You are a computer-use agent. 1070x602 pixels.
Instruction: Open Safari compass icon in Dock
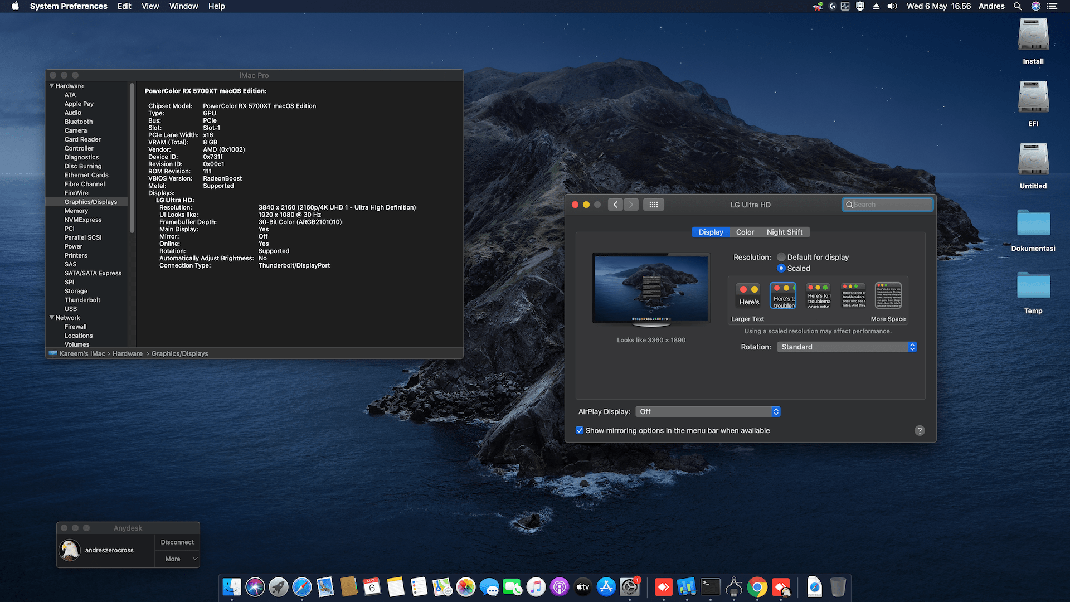tap(302, 587)
